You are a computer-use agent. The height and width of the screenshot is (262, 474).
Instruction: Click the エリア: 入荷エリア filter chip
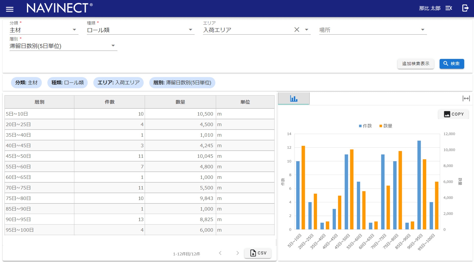(118, 83)
